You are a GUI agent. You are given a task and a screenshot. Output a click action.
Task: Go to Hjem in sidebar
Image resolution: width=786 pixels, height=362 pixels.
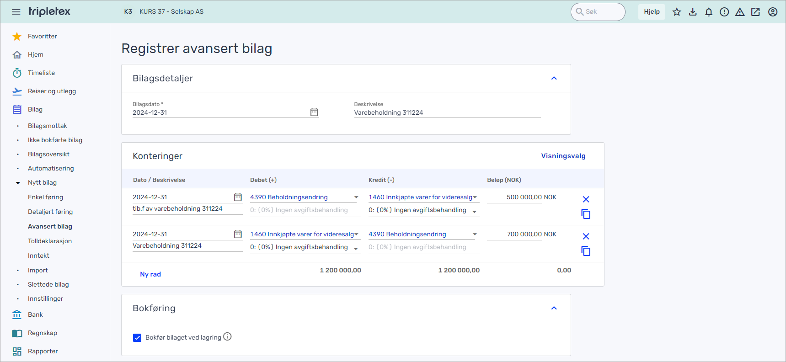point(35,54)
